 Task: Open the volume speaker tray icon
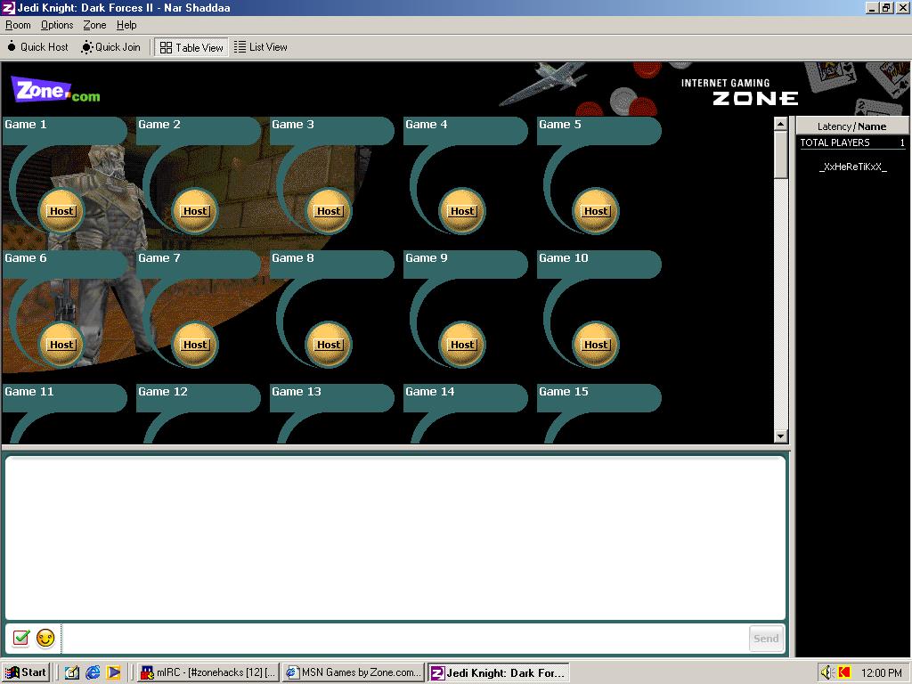click(x=827, y=672)
